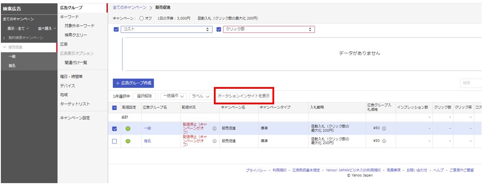482x184 pixels.
Task: Uncheck the 一般 ad group row checkbox
Action: 115,129
